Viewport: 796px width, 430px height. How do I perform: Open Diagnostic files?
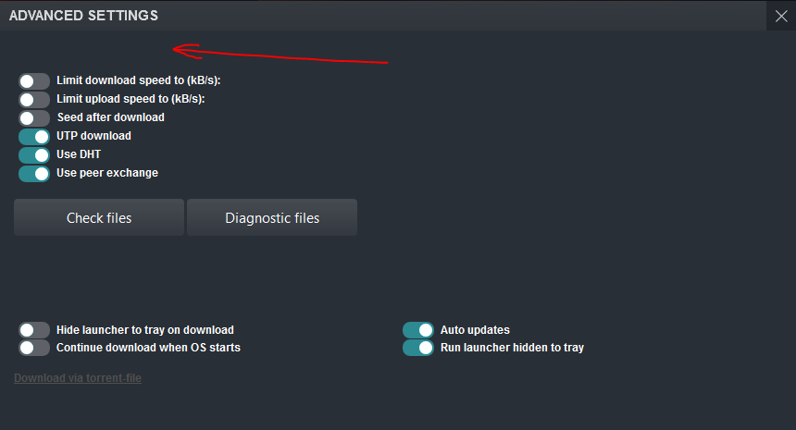click(272, 217)
